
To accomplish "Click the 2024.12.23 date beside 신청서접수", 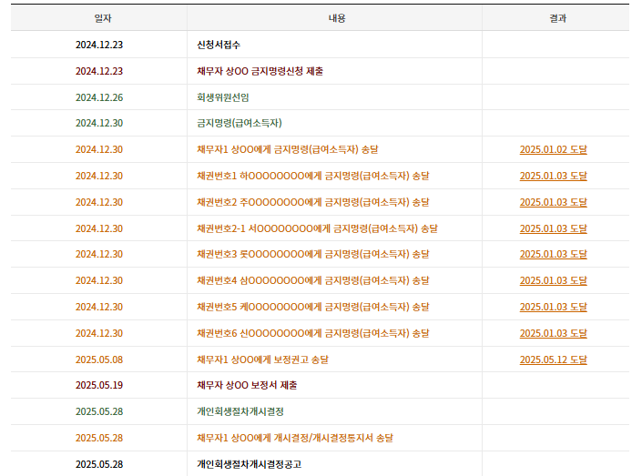I will (99, 45).
